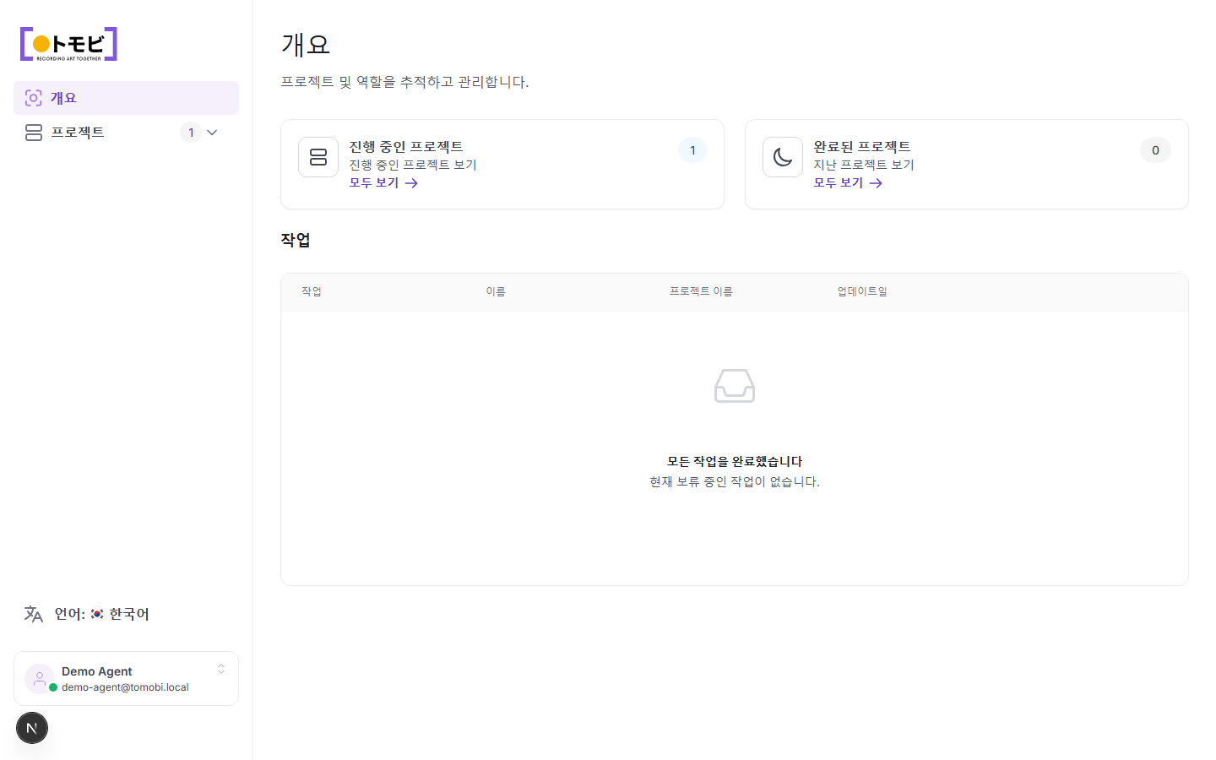Image resolution: width=1216 pixels, height=760 pixels.
Task: Expand the 프로젝트 submenu chevron
Action: click(212, 133)
